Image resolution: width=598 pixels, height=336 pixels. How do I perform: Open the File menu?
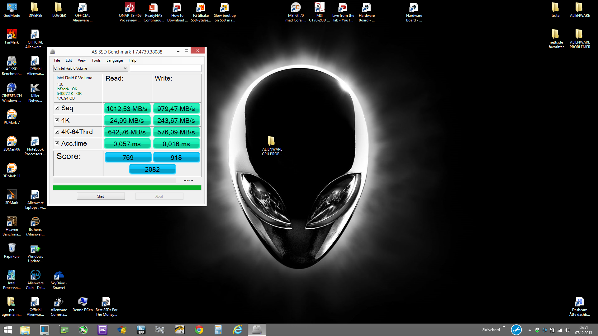pos(57,60)
